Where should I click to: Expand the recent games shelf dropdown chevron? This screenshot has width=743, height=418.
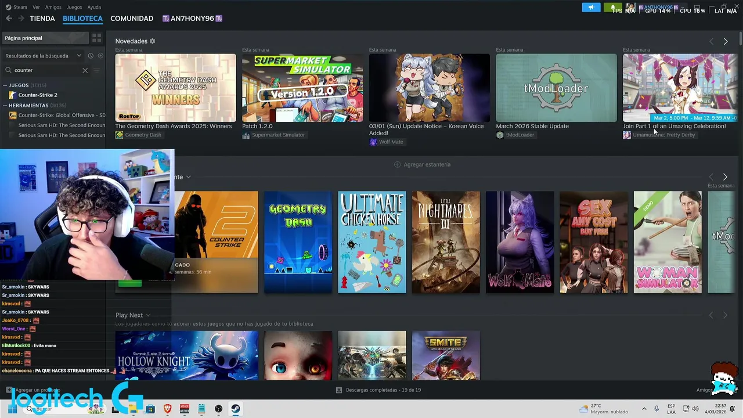[x=188, y=177]
